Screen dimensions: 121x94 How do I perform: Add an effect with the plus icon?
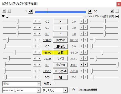117,11
